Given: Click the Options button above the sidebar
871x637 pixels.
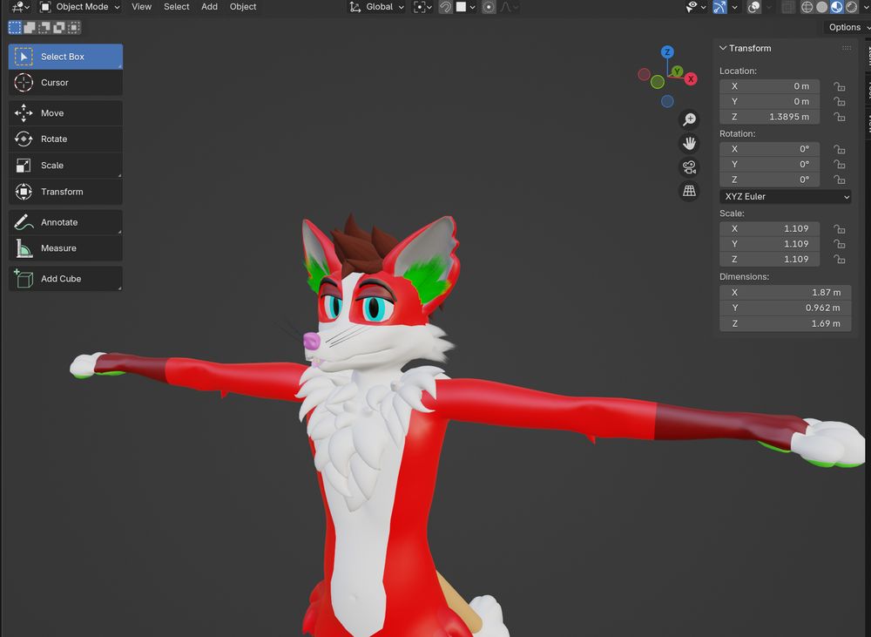Looking at the screenshot, I should tap(844, 27).
